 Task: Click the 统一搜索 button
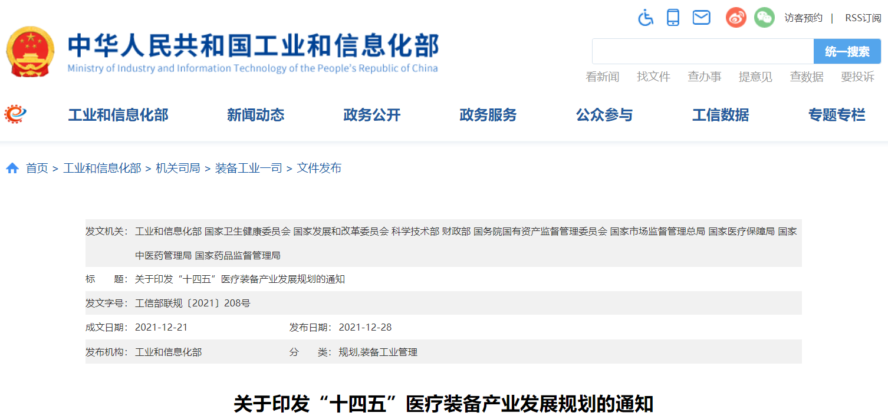[847, 51]
